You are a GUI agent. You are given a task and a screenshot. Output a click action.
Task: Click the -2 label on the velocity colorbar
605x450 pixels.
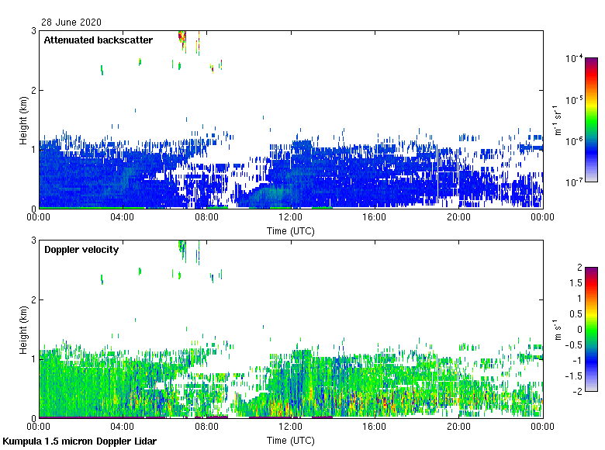576,391
